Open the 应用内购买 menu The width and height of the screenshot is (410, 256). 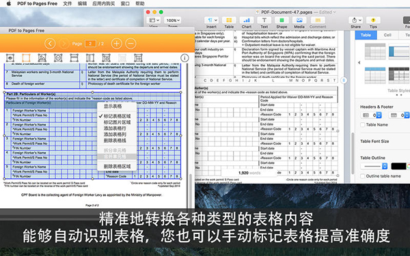(x=104, y=3)
